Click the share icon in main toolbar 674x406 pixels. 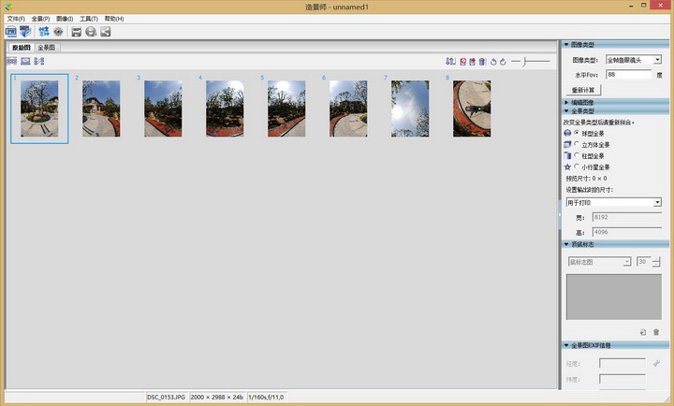click(x=106, y=32)
